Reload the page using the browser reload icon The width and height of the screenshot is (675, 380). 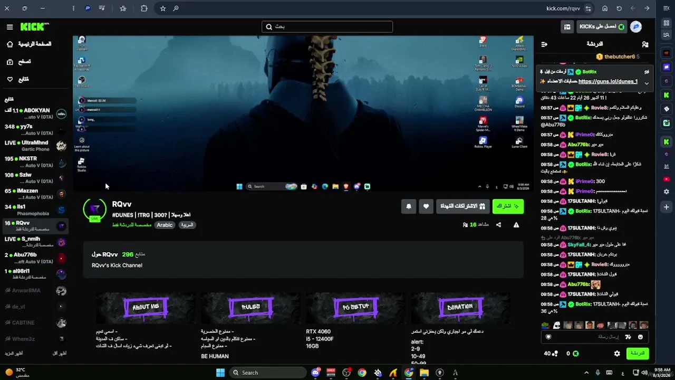click(x=619, y=8)
